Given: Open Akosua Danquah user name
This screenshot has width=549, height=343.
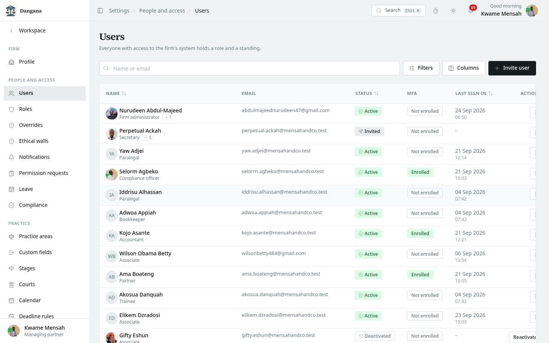Looking at the screenshot, I should tap(141, 295).
